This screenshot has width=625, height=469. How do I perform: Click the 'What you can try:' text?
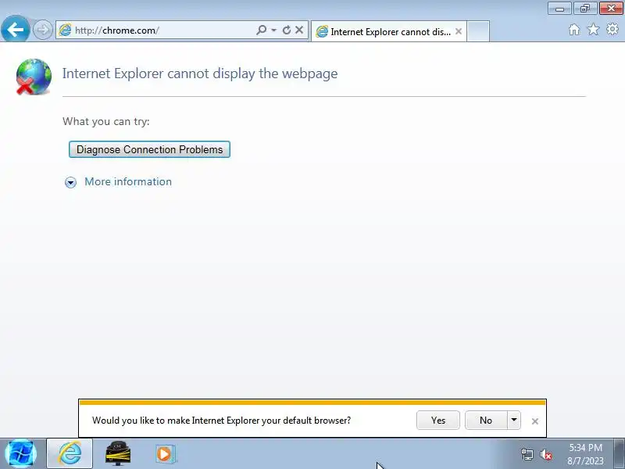106,121
